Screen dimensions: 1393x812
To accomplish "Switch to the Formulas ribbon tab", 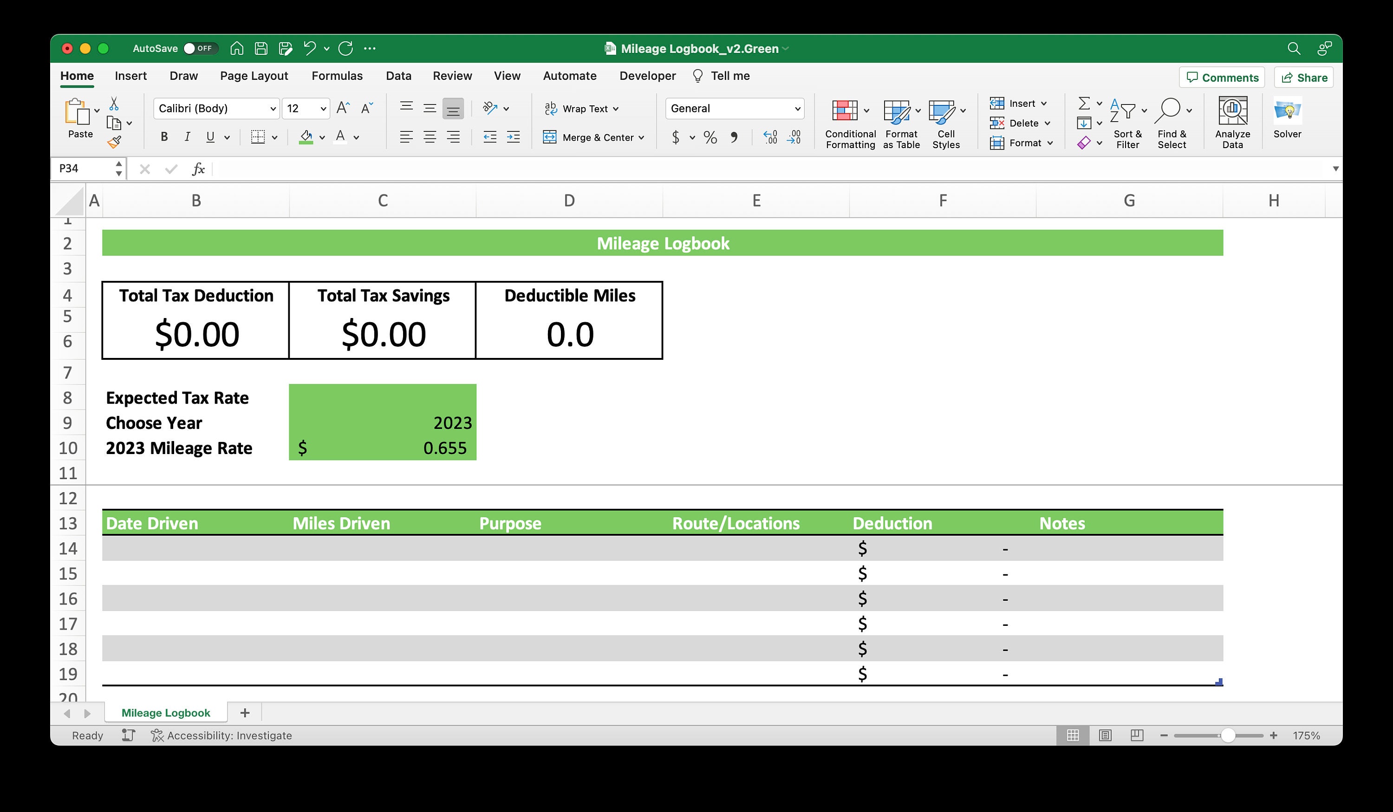I will 337,76.
